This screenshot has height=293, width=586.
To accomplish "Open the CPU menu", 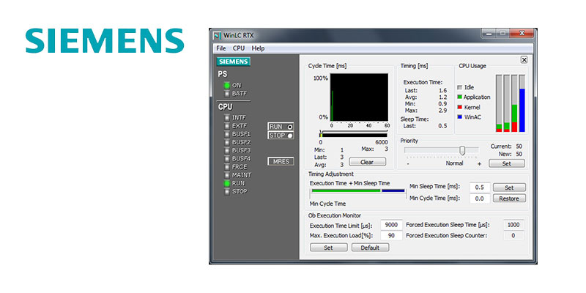I will pyautogui.click(x=239, y=48).
